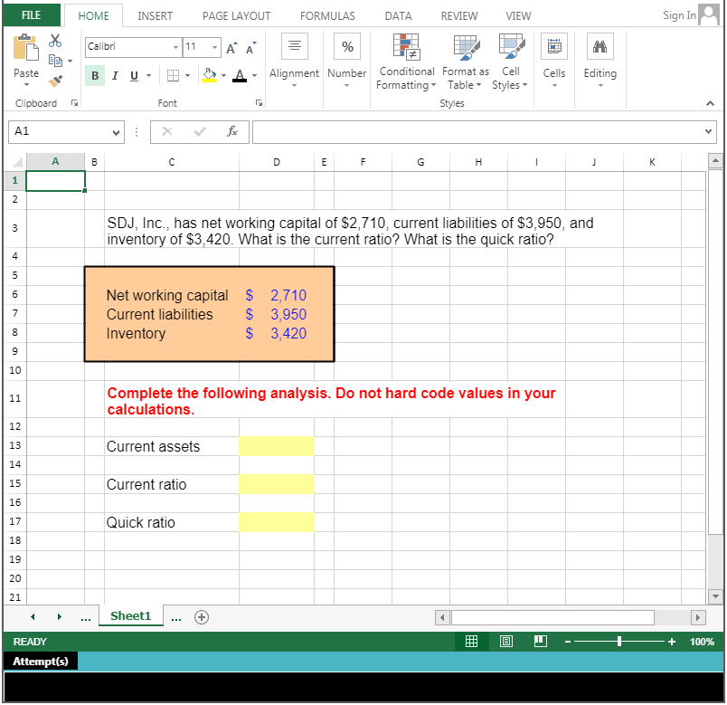
Task: Apply bold formatting from the Font group
Action: click(x=95, y=75)
